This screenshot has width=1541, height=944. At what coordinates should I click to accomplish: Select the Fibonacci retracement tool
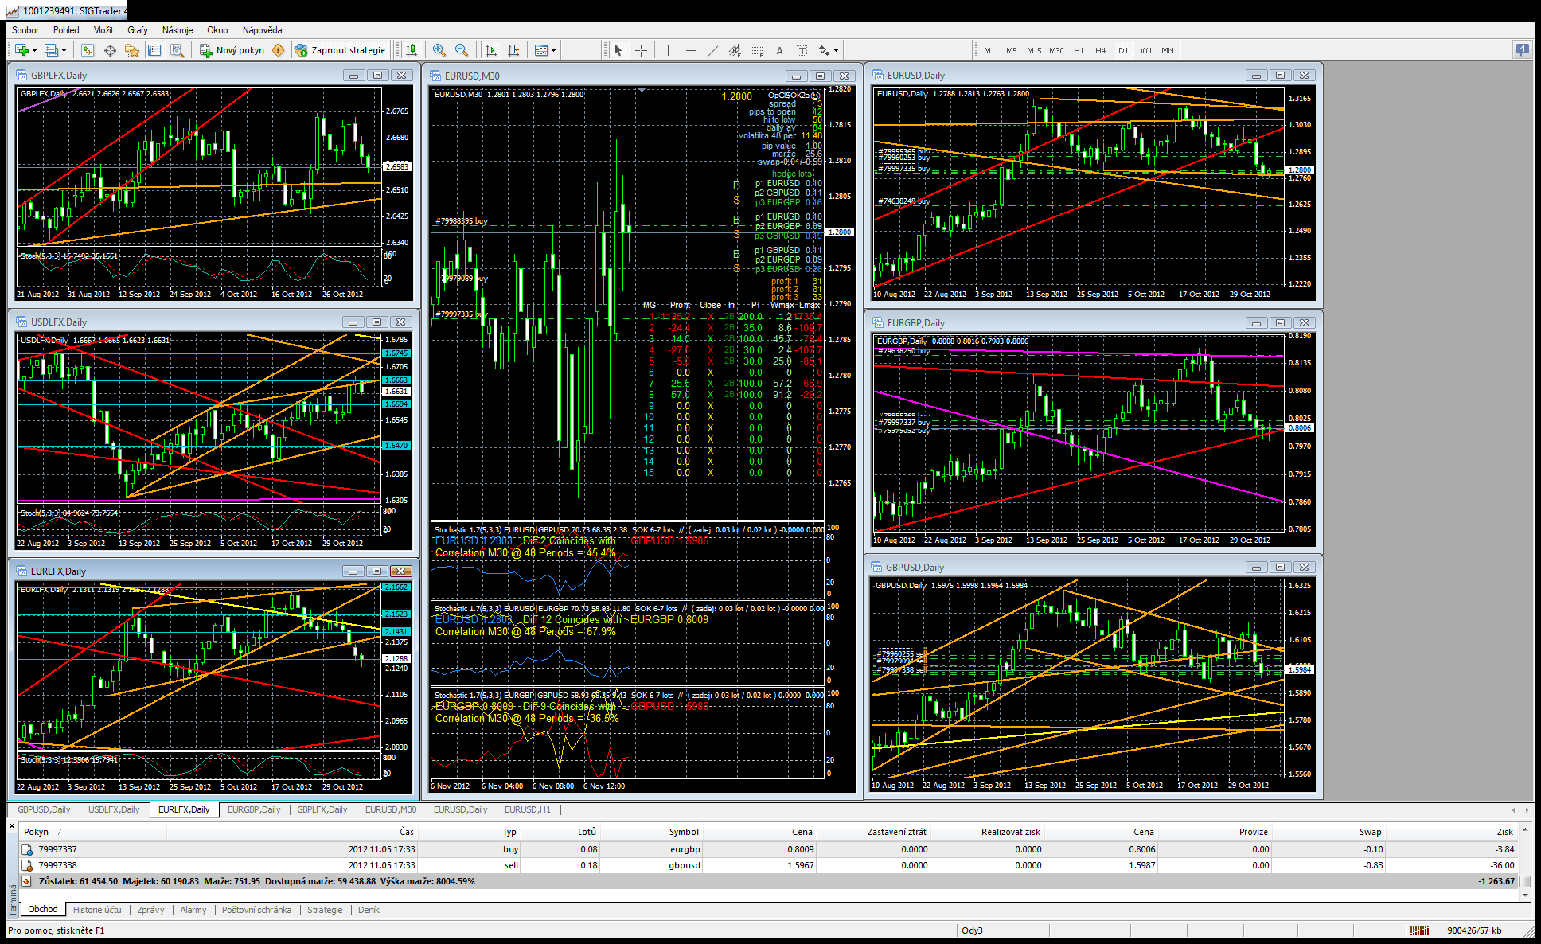(757, 50)
